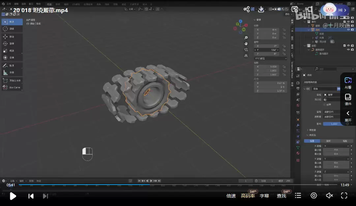Toggle eye visibility of 履带圆环 curve object
The width and height of the screenshot is (356, 206).
[348, 50]
